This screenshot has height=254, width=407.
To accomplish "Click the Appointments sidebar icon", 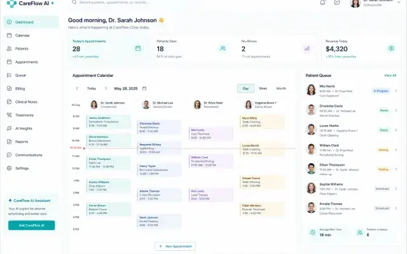I will (9, 62).
